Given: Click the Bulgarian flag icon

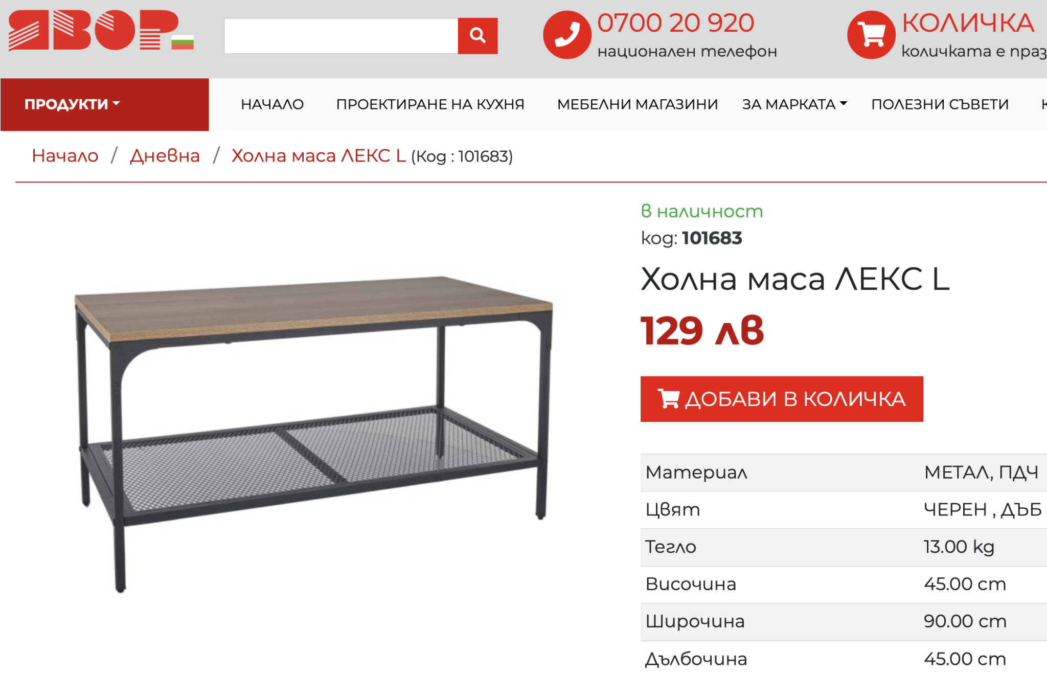Looking at the screenshot, I should 183,42.
